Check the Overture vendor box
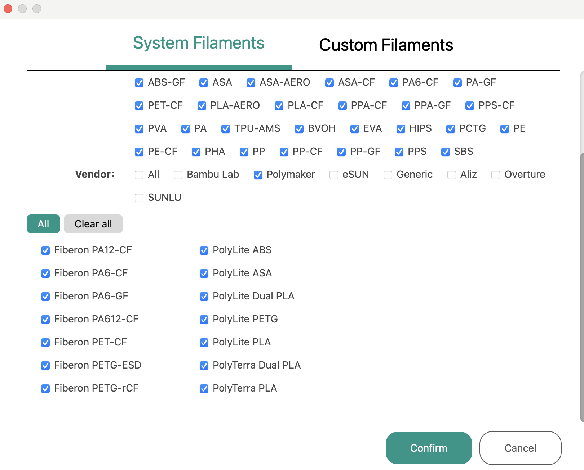584x470 pixels. click(x=496, y=175)
